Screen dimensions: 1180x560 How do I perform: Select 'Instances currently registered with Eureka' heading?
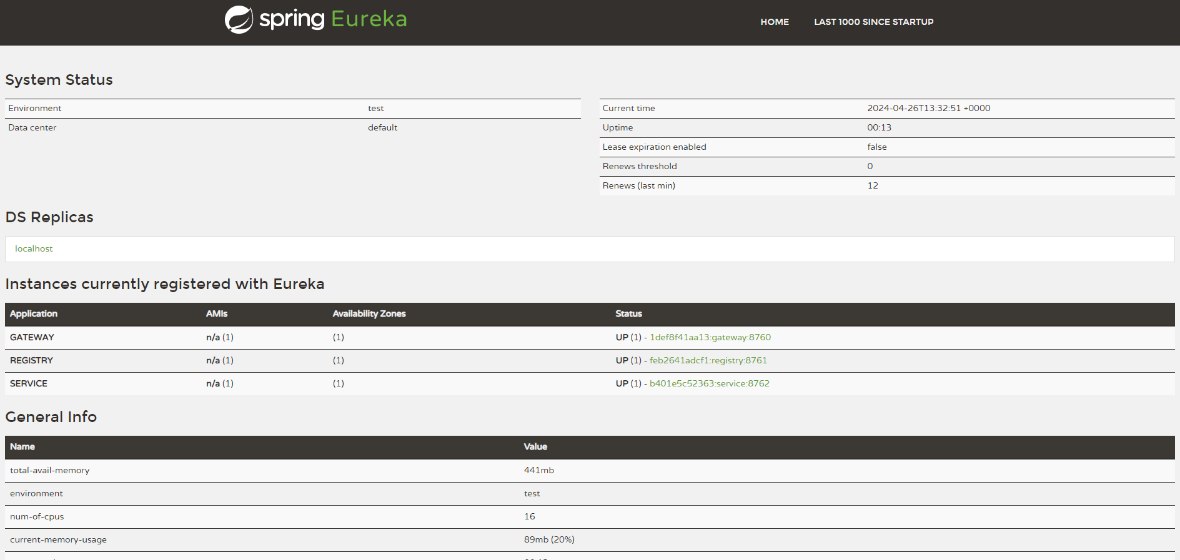click(165, 284)
